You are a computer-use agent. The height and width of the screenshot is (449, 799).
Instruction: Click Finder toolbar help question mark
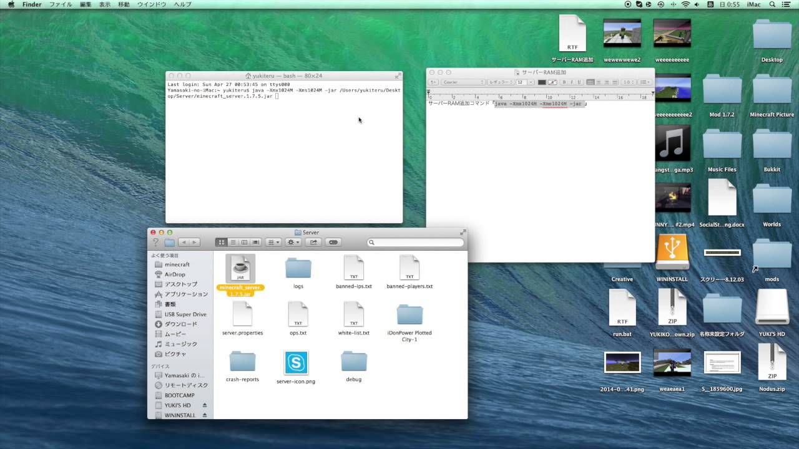[156, 242]
